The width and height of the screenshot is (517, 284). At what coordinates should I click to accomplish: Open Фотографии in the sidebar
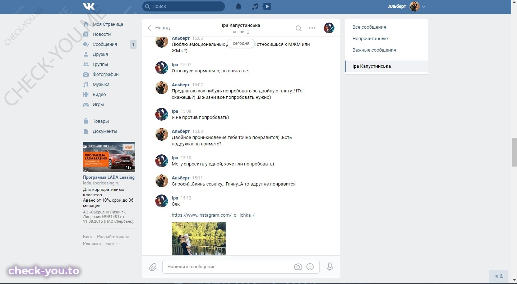(x=106, y=74)
